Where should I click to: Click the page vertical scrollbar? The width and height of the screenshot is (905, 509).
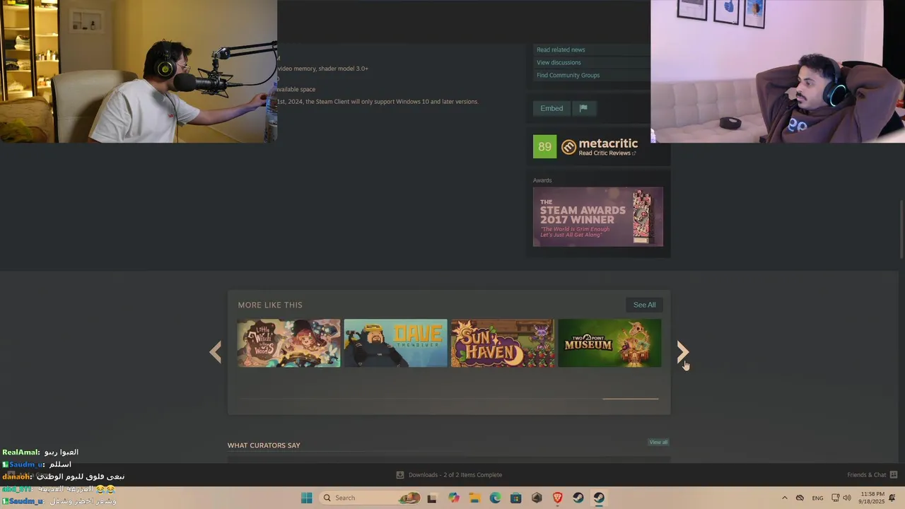901,230
